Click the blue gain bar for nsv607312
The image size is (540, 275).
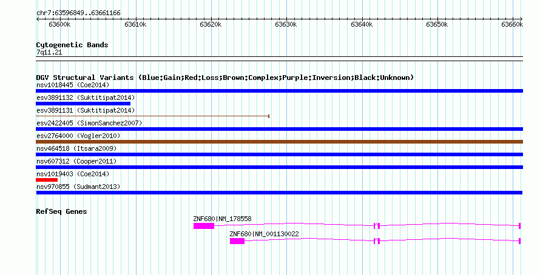coord(279,167)
